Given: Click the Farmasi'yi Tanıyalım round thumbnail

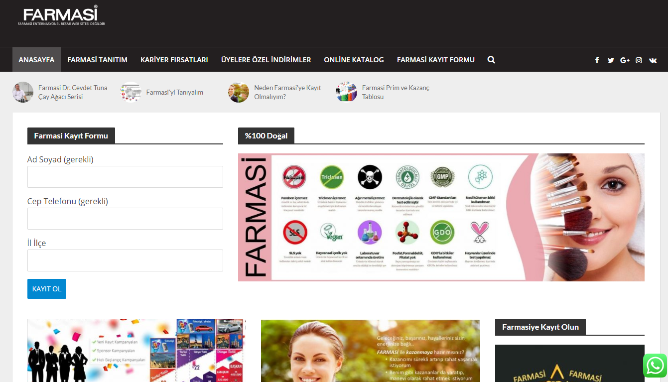Looking at the screenshot, I should [x=131, y=92].
